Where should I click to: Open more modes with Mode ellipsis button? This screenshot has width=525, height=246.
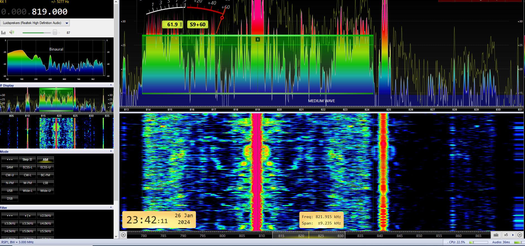(10, 160)
